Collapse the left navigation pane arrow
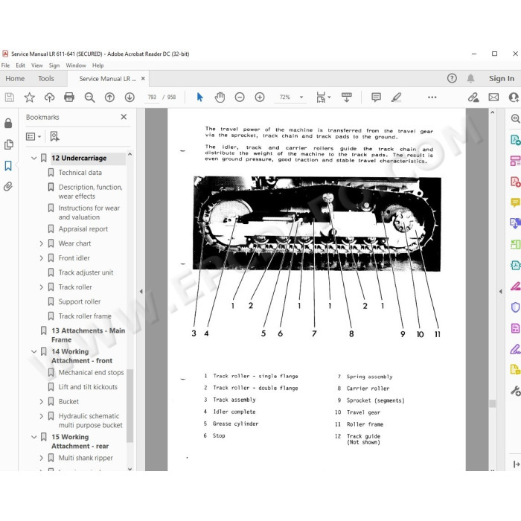The image size is (521, 521). 141,292
